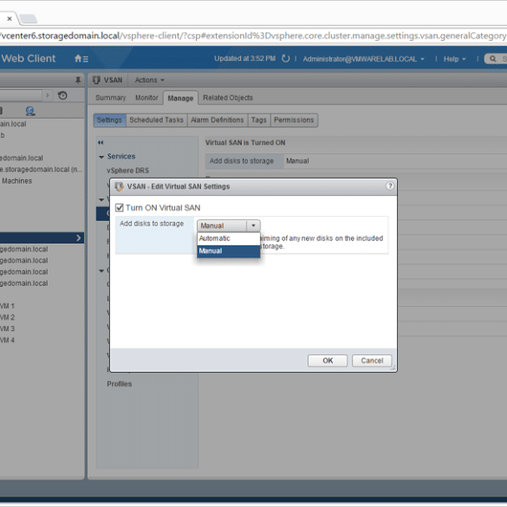
Task: Select VM 4 in the navigator
Action: pos(7,340)
